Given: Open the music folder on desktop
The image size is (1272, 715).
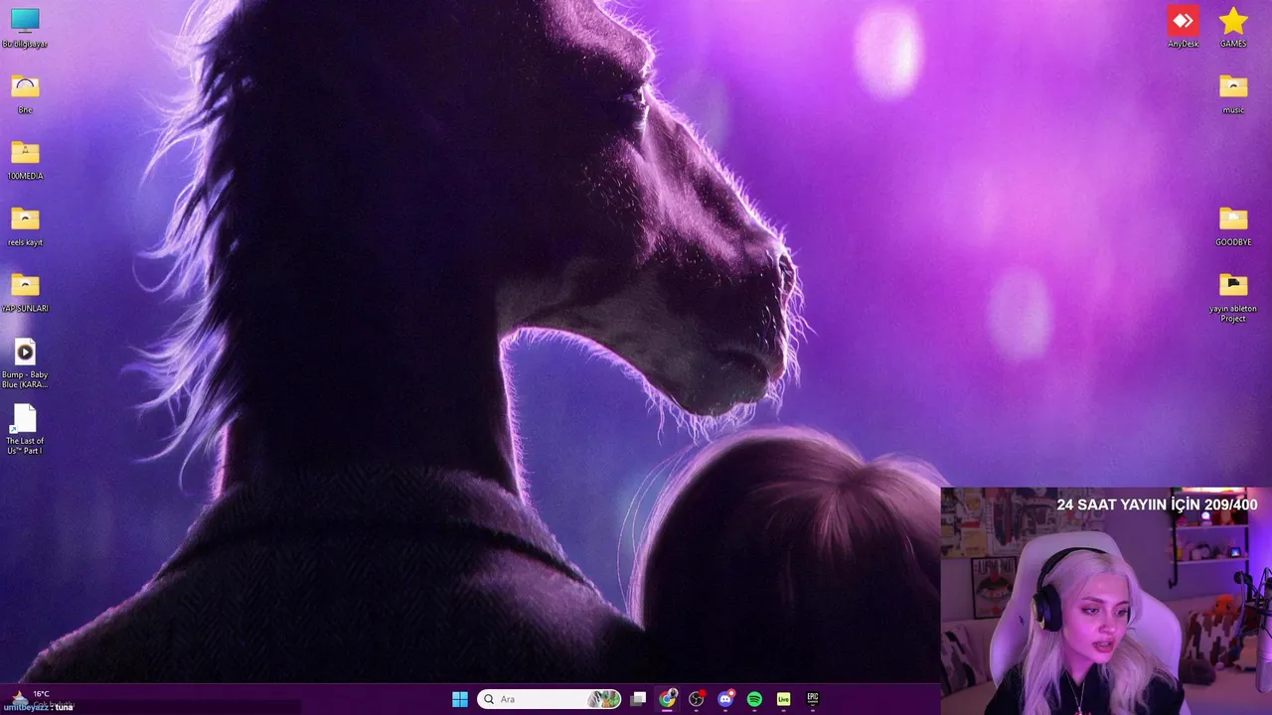Looking at the screenshot, I should point(1233,93).
